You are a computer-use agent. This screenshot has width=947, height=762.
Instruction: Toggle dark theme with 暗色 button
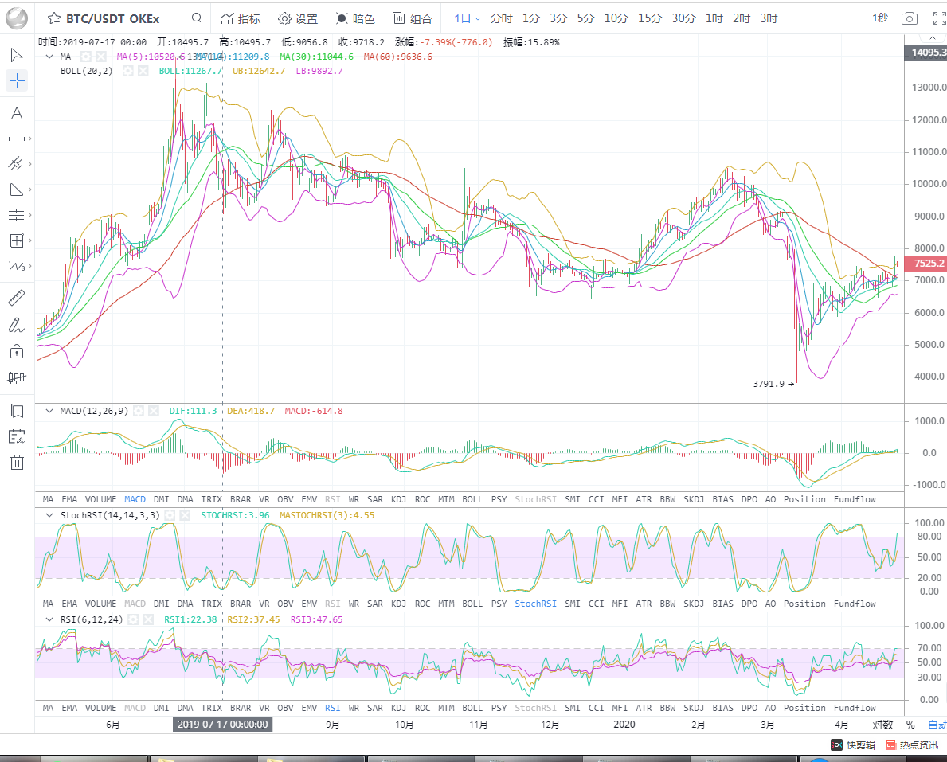[354, 18]
